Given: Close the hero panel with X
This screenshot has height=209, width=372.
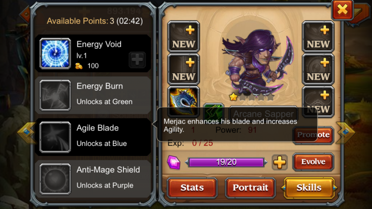Looking at the screenshot, I should point(343,10).
